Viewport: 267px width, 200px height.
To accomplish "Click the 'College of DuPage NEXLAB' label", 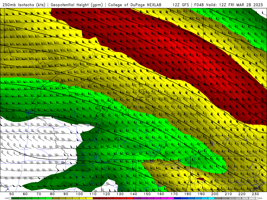I will coord(135,5).
